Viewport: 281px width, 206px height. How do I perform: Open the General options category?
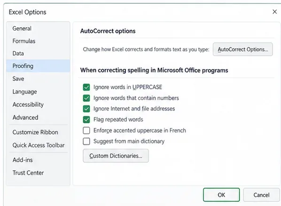pos(38,28)
